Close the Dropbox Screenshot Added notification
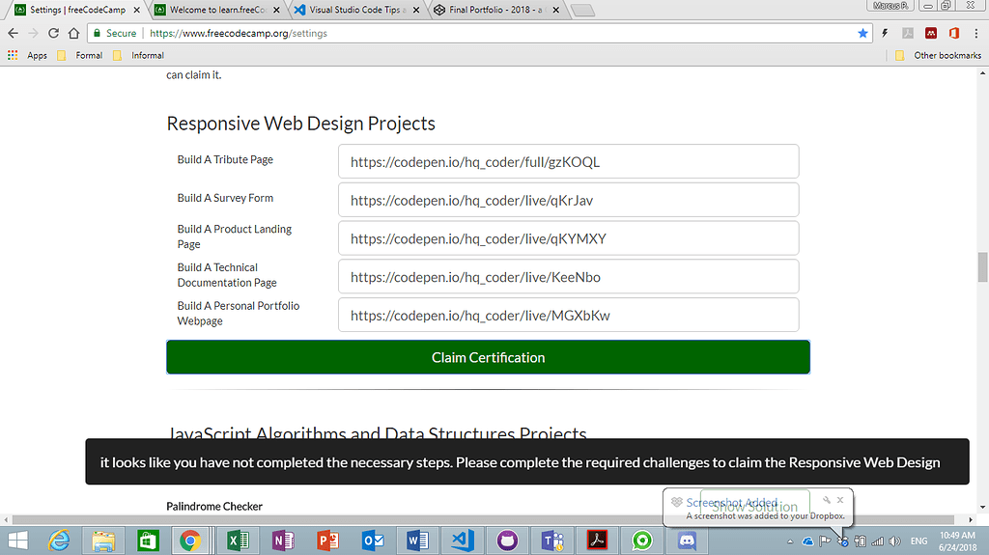989x555 pixels. (840, 500)
